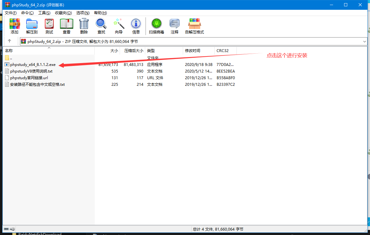Show archive Info (信息) icon

136,26
